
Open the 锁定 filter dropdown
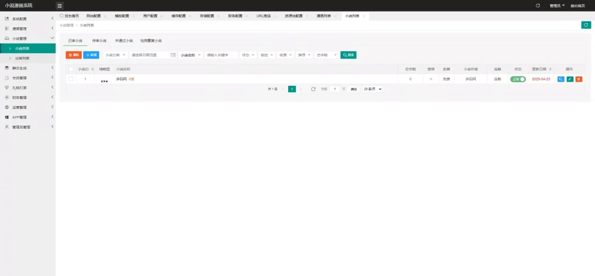(x=267, y=55)
